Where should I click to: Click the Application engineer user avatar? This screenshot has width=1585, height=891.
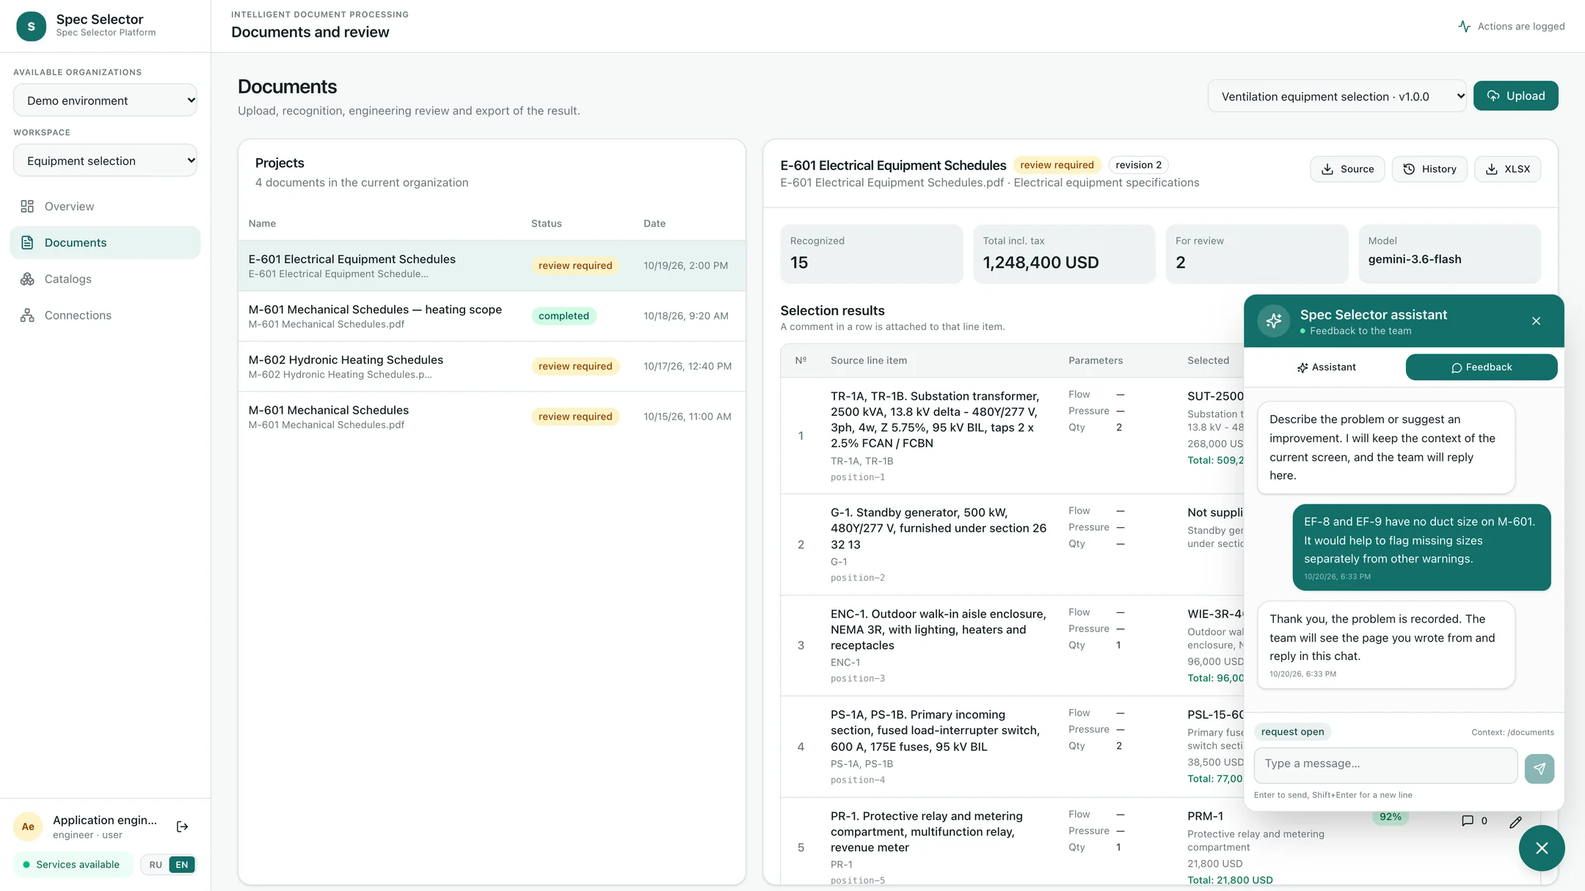(x=28, y=826)
